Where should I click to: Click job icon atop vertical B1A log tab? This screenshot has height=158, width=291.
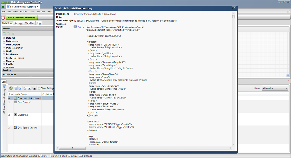point(4,87)
